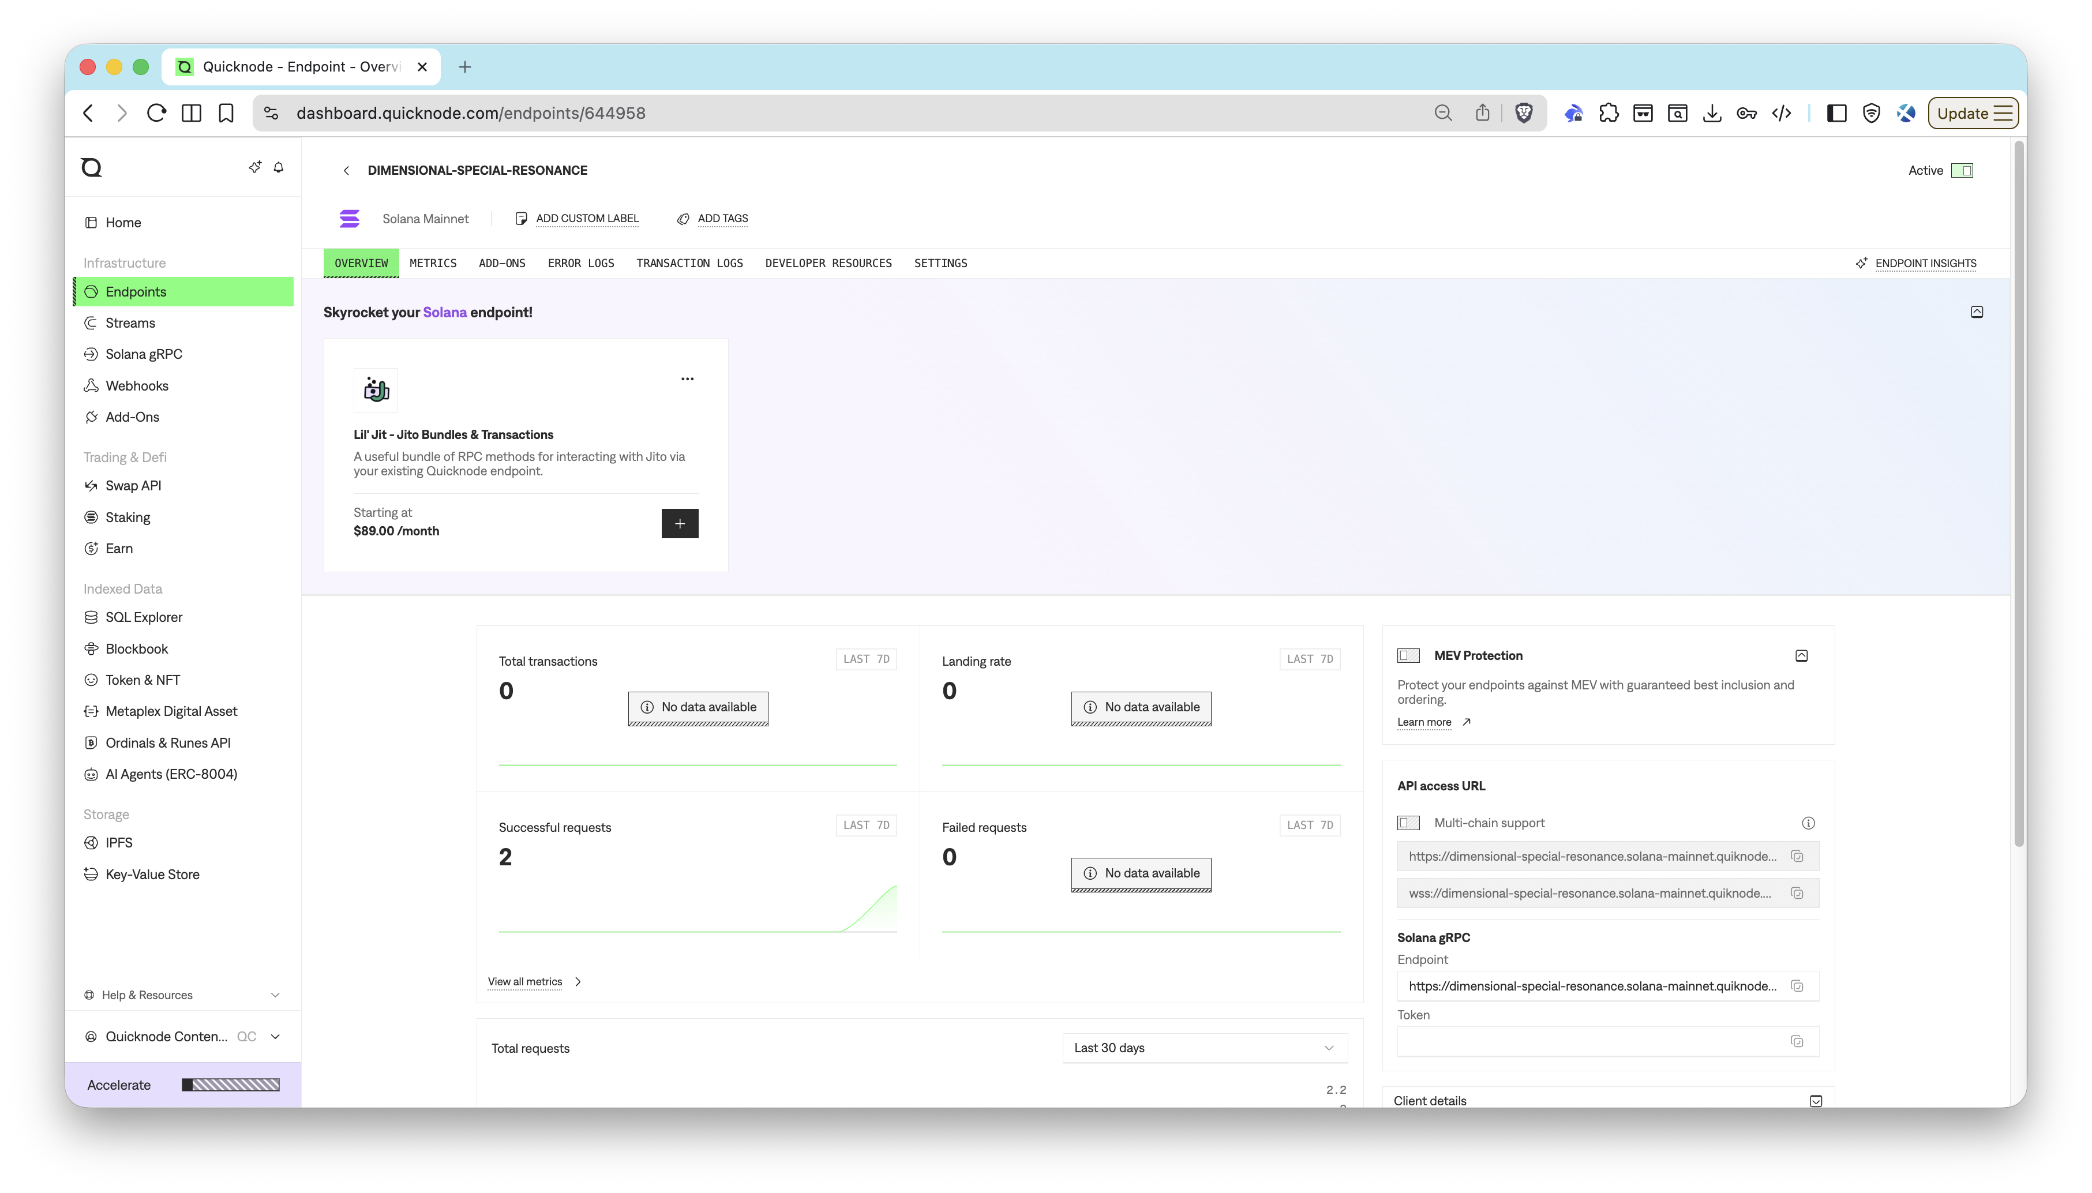Expand the Client details section
This screenshot has width=2092, height=1193.
tap(1816, 1101)
